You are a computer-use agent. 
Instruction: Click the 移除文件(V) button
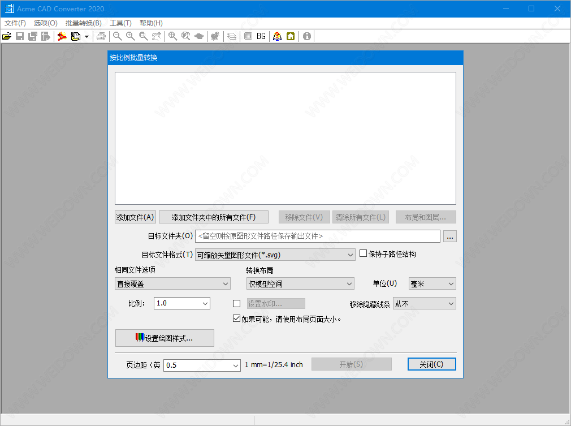click(304, 217)
